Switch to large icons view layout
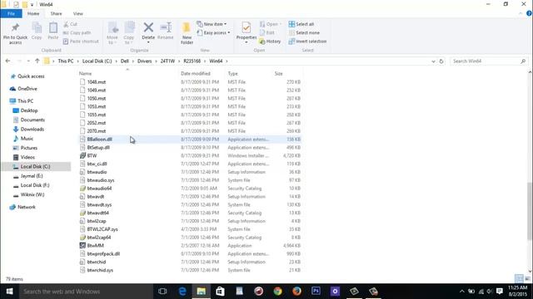Screen dimensions: 533x299 coord(527,279)
